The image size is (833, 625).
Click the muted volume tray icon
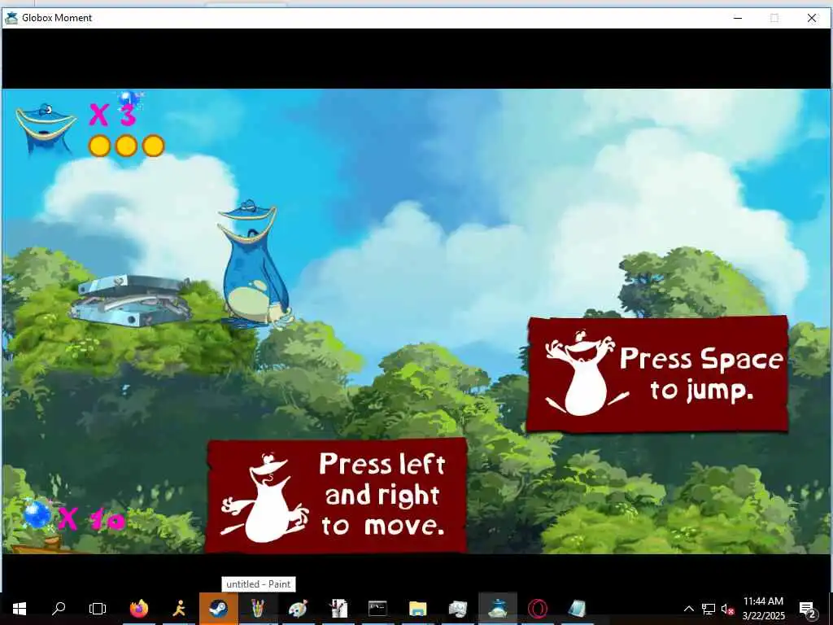pyautogui.click(x=727, y=609)
